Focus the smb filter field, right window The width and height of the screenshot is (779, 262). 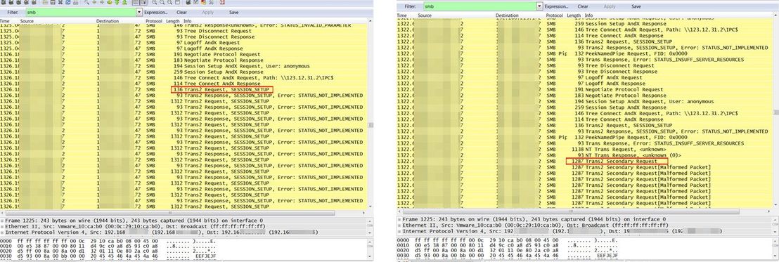pos(479,6)
